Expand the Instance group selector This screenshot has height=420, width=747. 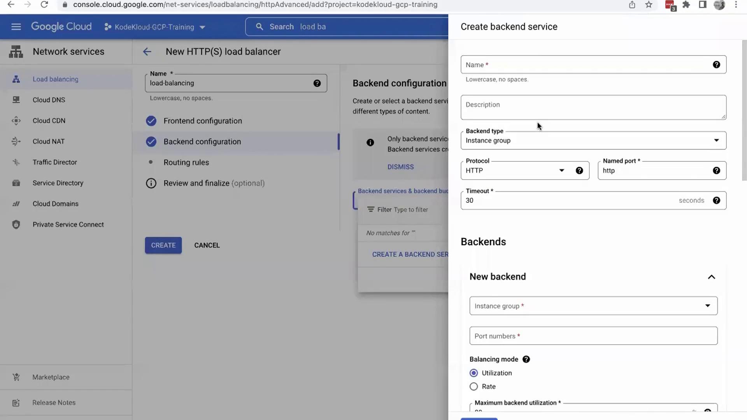tap(593, 306)
